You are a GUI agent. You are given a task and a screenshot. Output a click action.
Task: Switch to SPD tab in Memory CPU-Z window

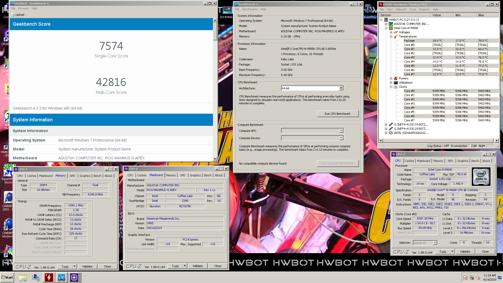pos(73,176)
